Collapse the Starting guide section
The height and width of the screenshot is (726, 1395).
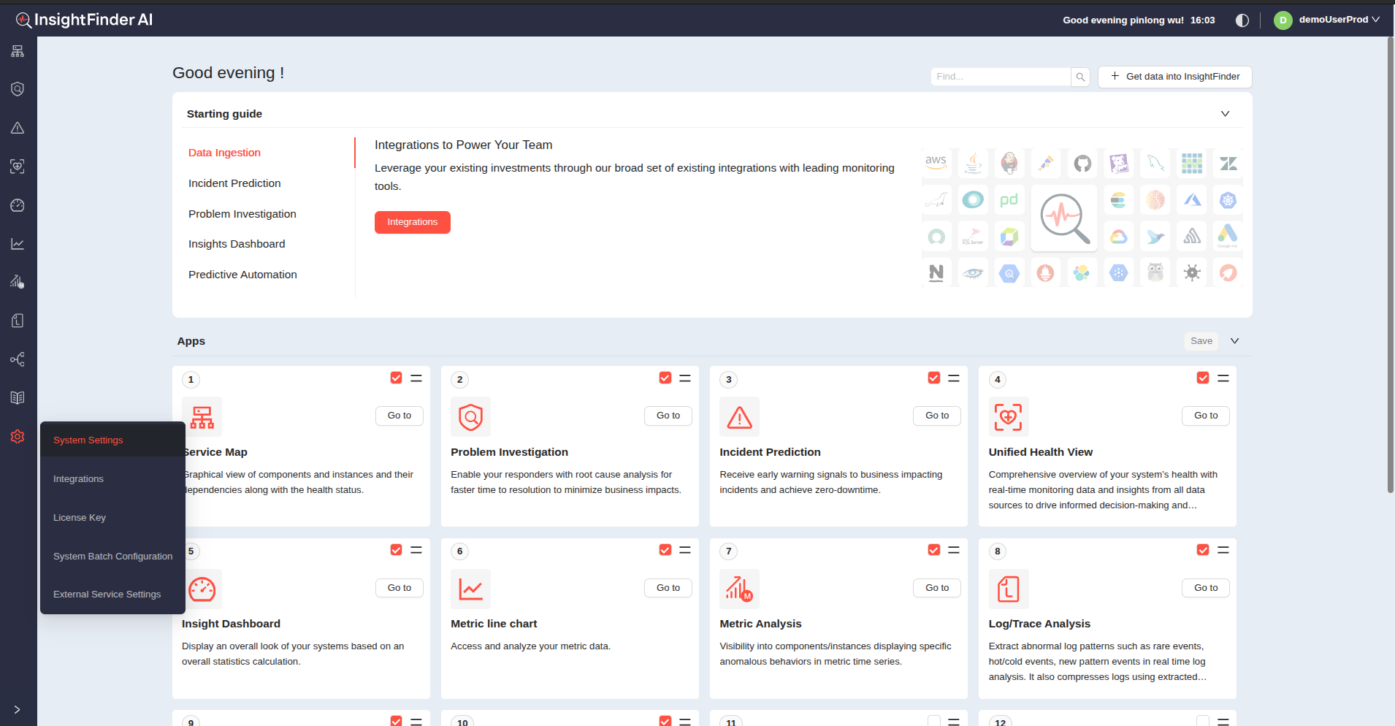coord(1225,114)
